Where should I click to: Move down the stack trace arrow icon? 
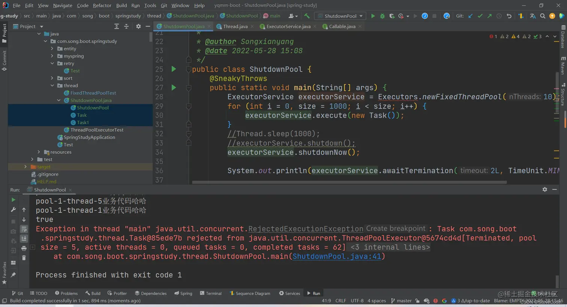coord(24,220)
